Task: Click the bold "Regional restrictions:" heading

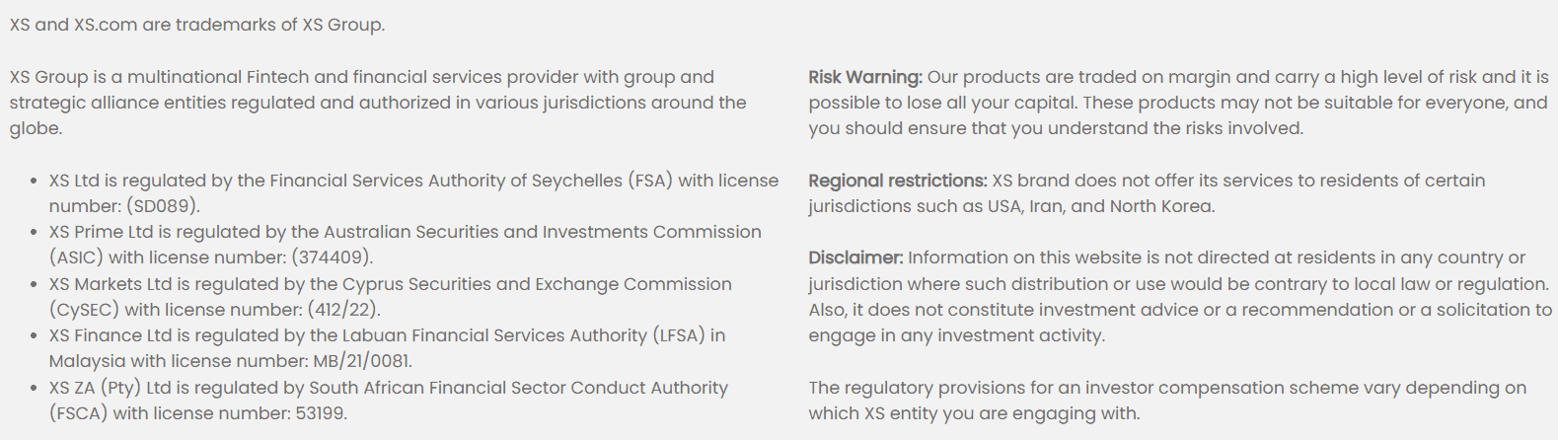Action: [897, 181]
